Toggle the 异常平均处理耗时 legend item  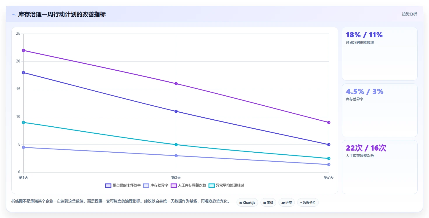point(226,185)
